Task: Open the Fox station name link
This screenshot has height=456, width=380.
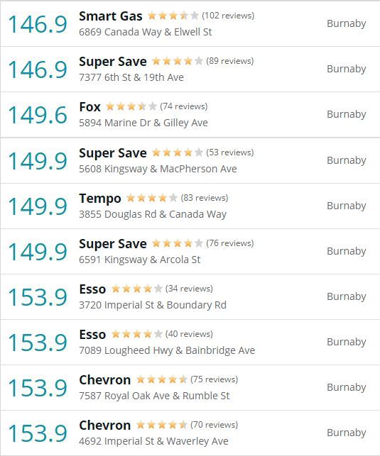Action: point(89,106)
